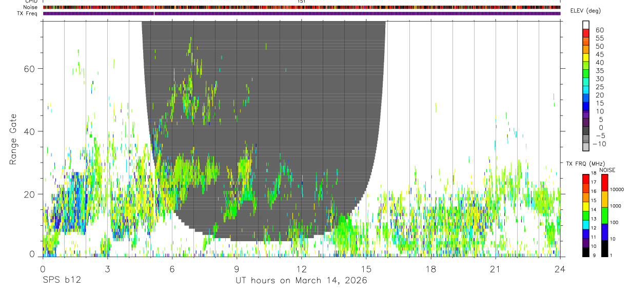Viewport: 630px width, 291px height.
Task: Click the UT hours tick label '24'
Action: pyautogui.click(x=560, y=269)
